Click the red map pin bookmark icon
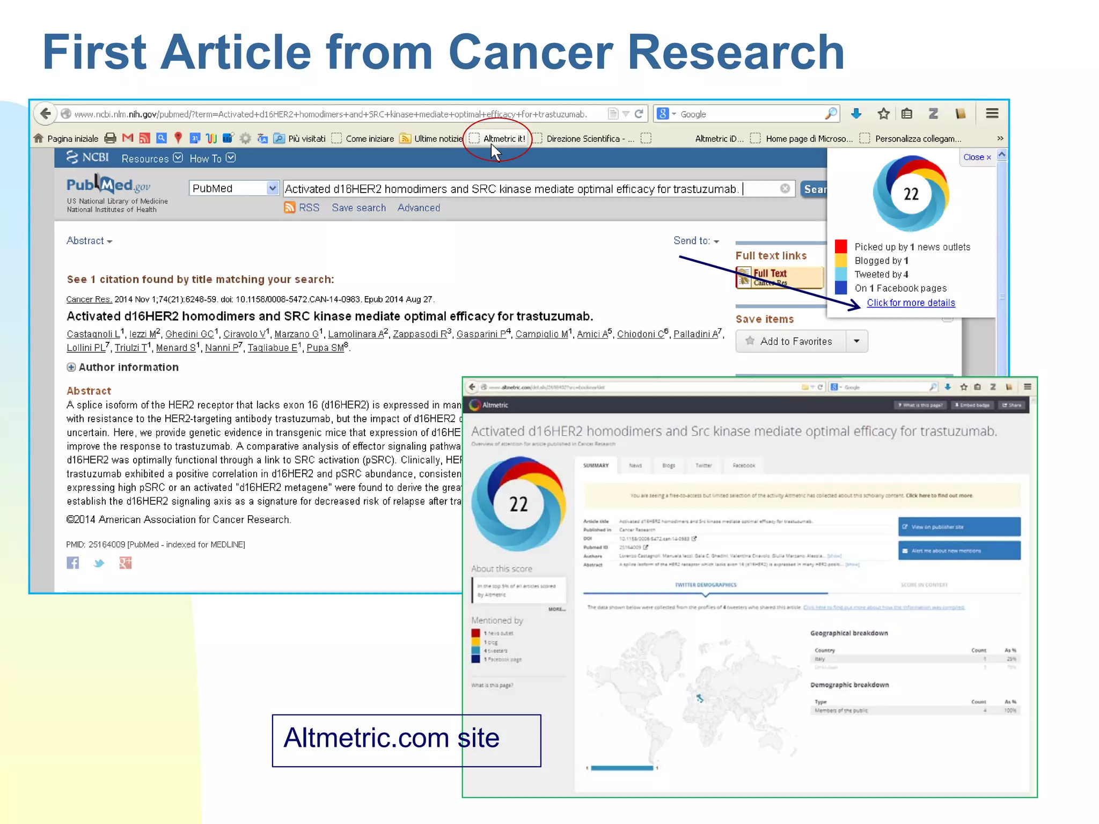1099x824 pixels. tap(178, 138)
